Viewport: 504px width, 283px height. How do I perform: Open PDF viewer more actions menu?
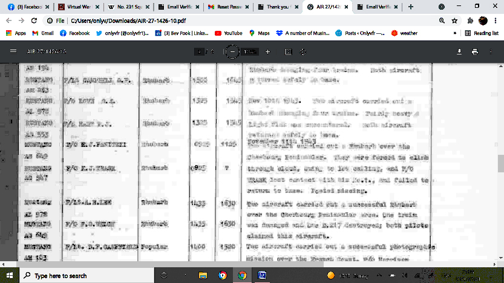click(491, 52)
